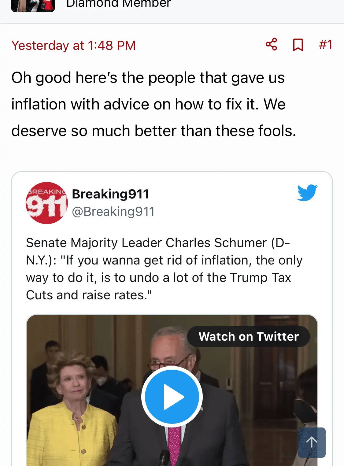Click the Diamond Member title text
The image size is (344, 466).
[x=119, y=4]
